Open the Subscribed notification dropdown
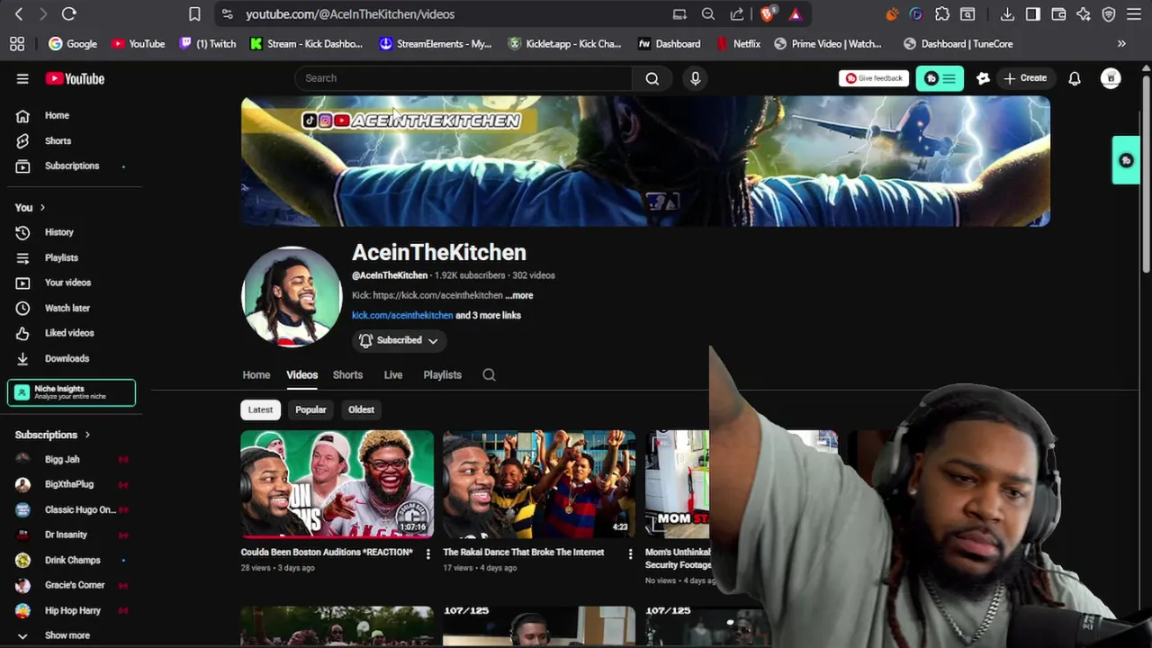This screenshot has height=648, width=1152. pyautogui.click(x=399, y=340)
